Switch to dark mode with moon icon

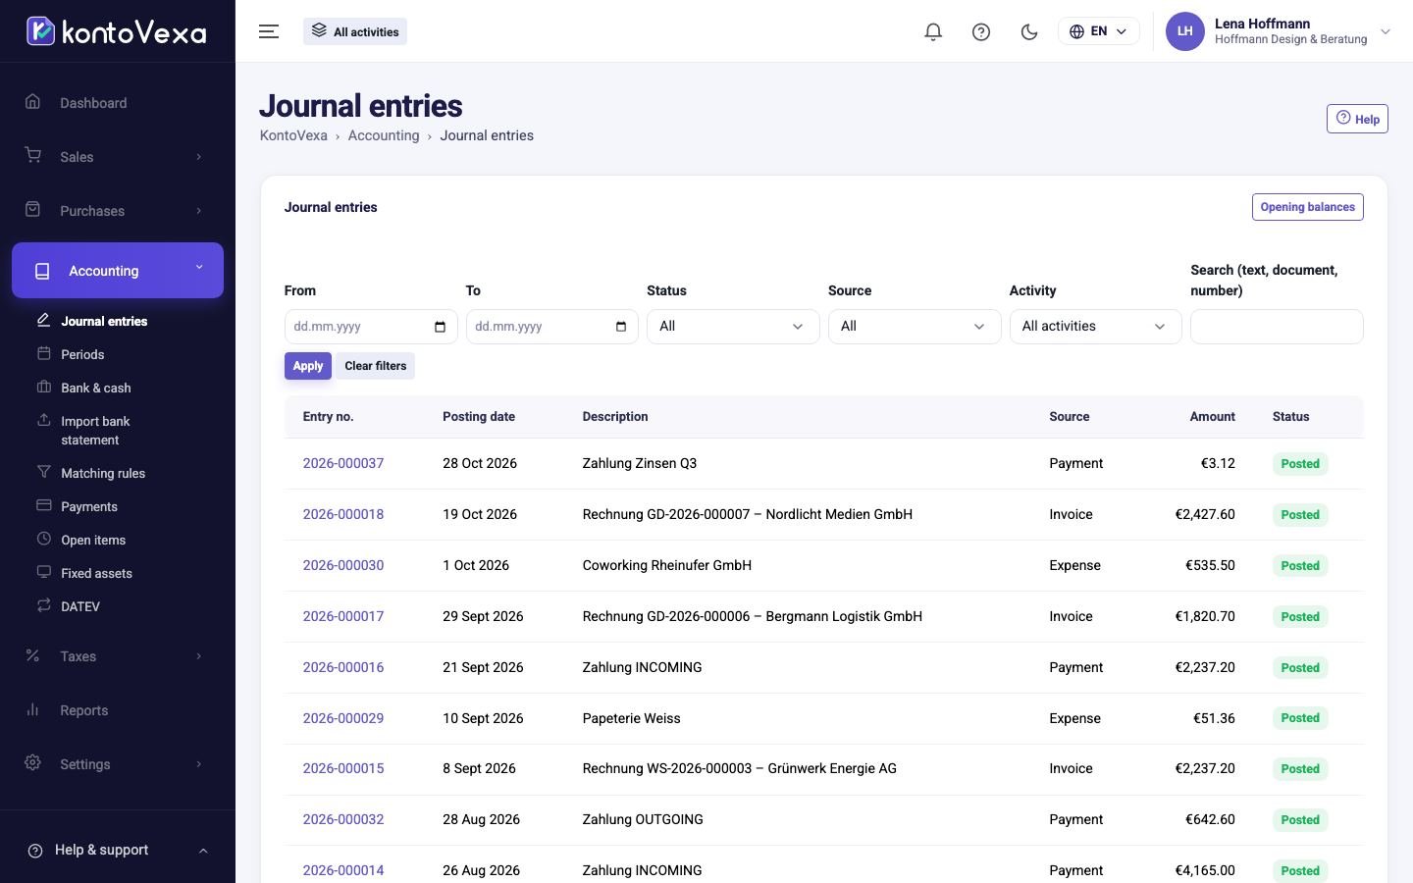1029,31
